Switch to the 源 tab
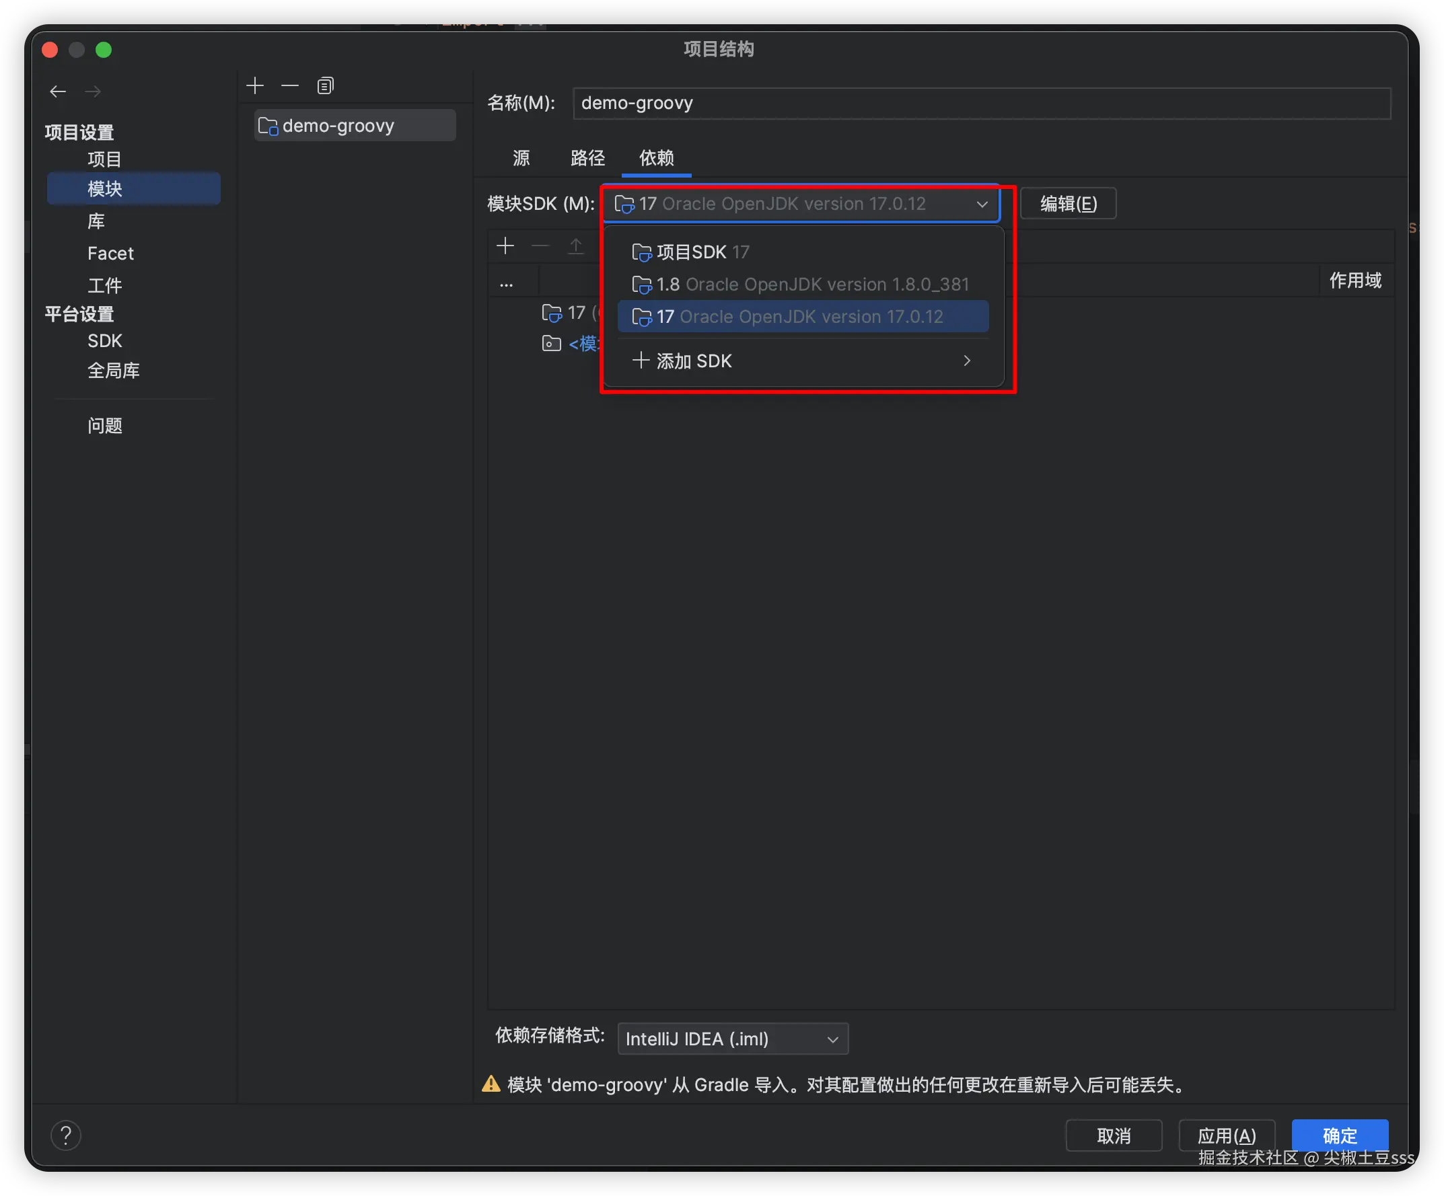 coord(521,158)
